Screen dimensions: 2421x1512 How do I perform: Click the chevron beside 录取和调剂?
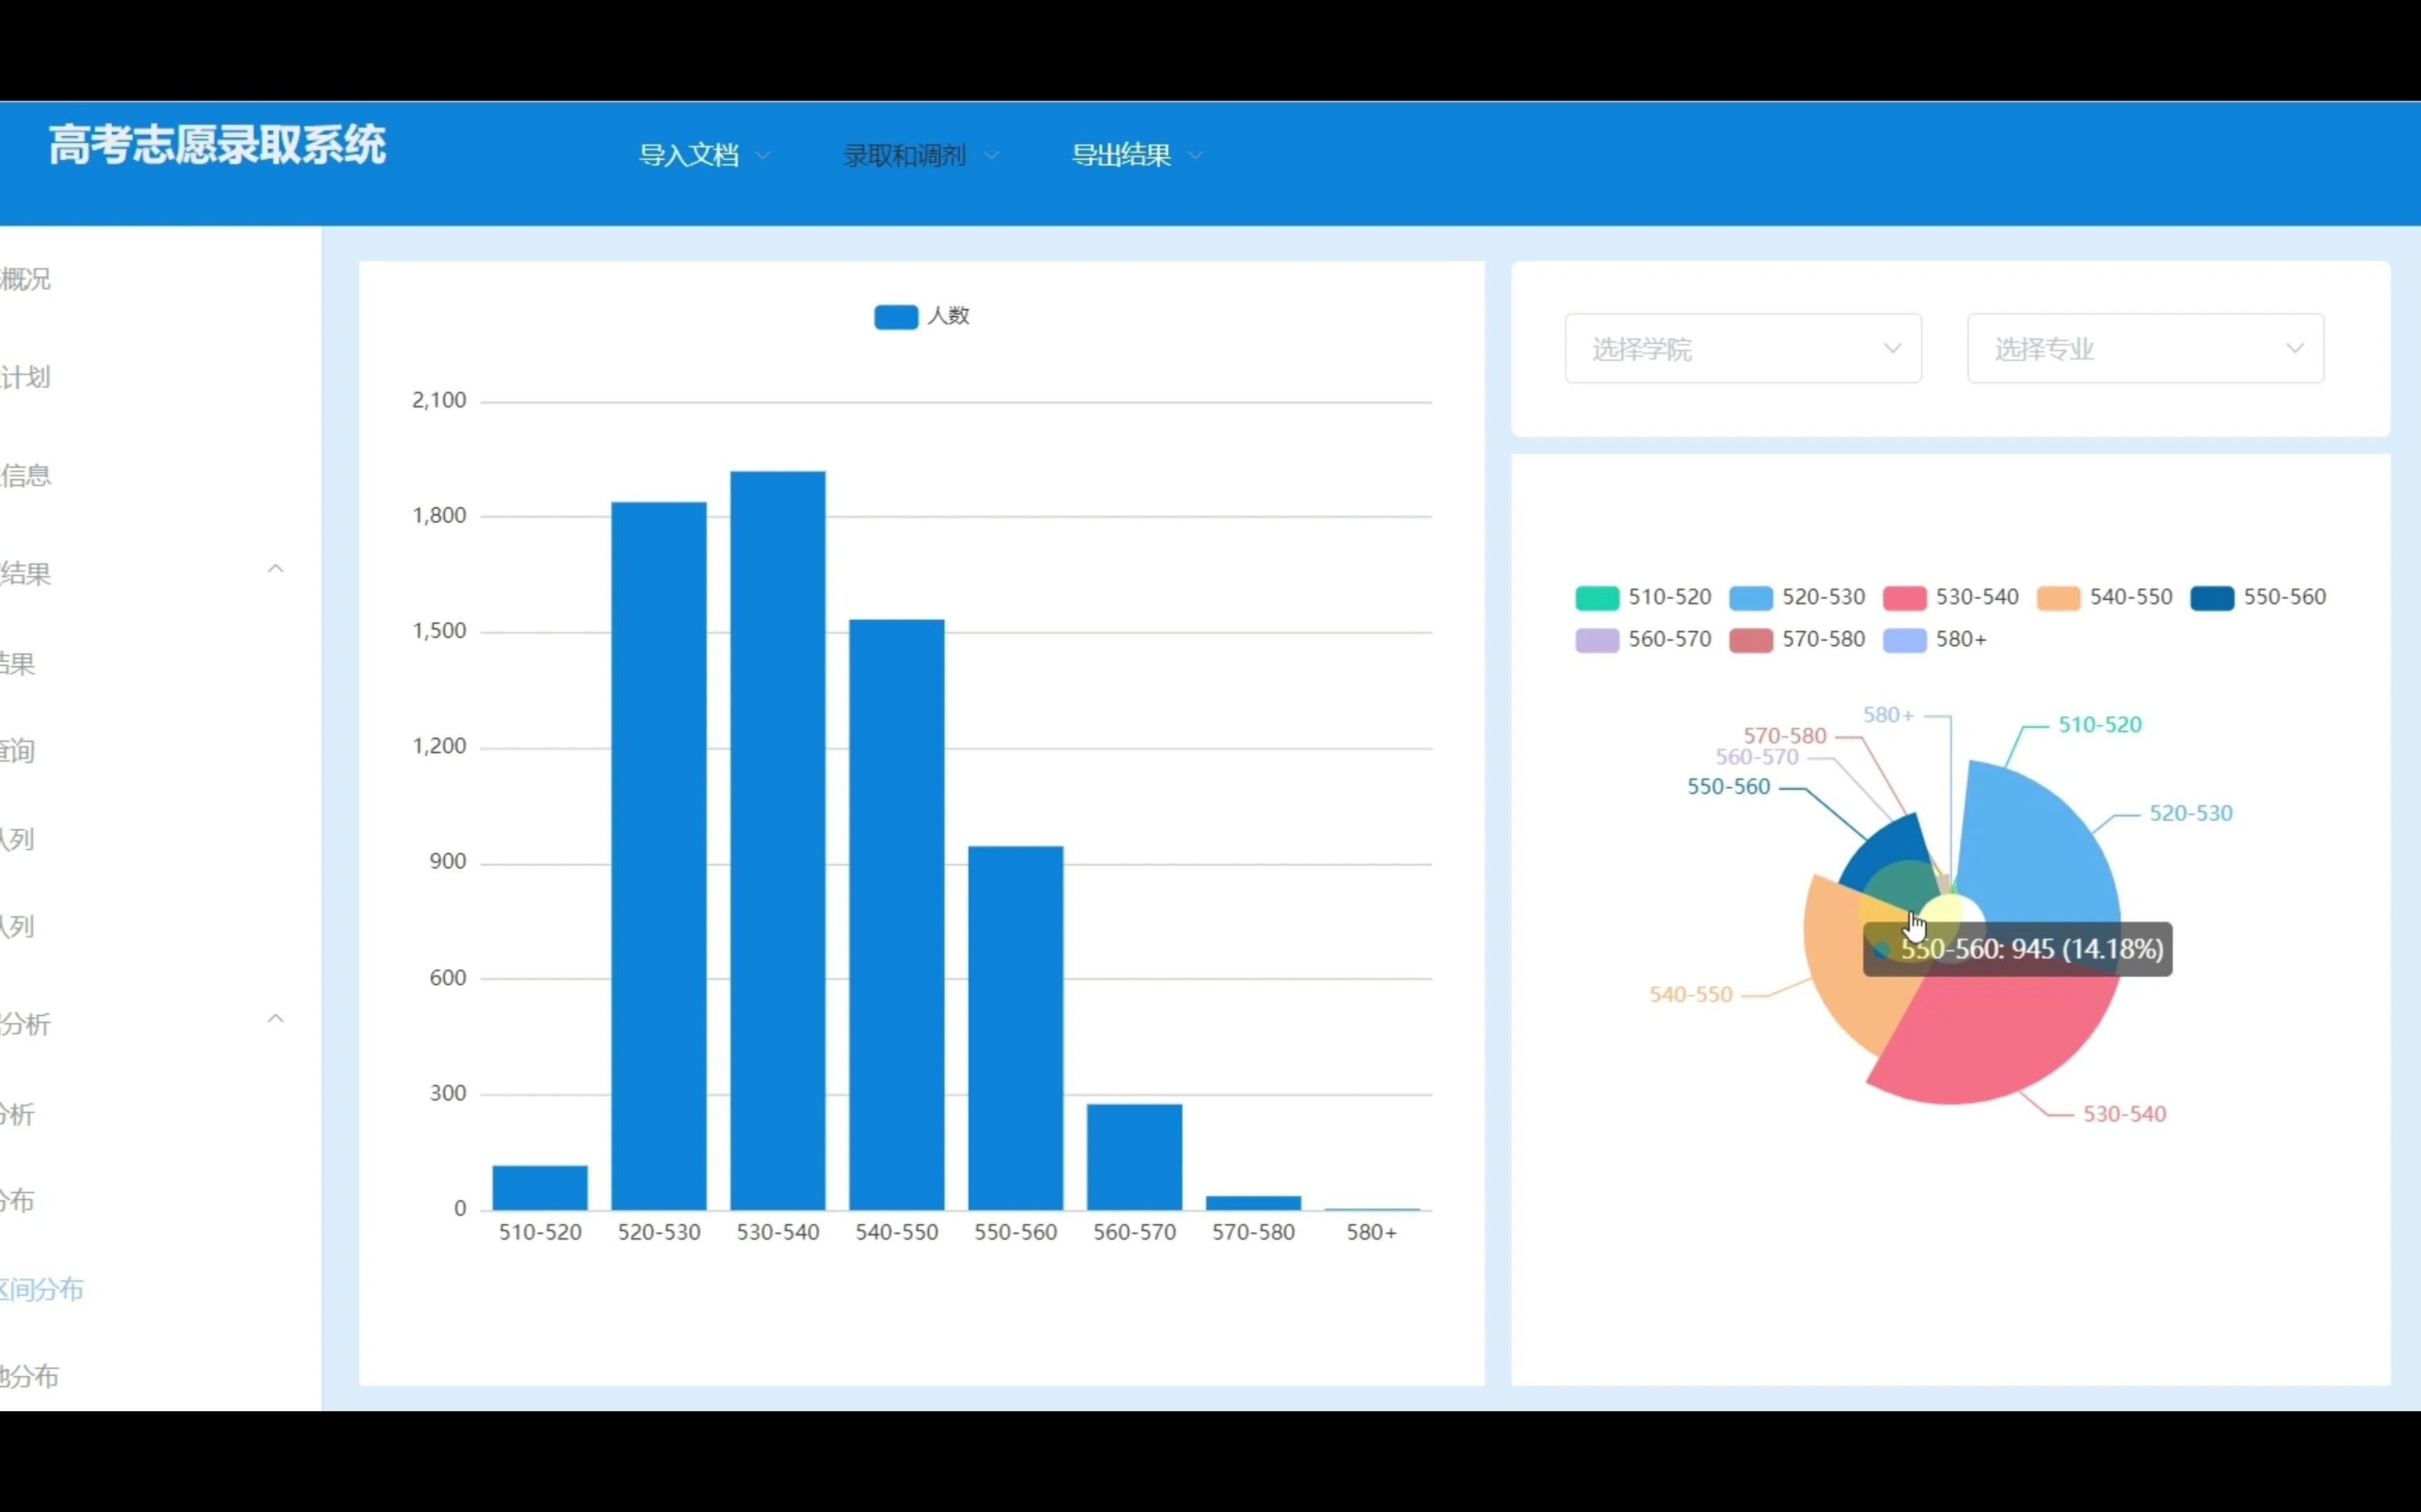coord(991,155)
